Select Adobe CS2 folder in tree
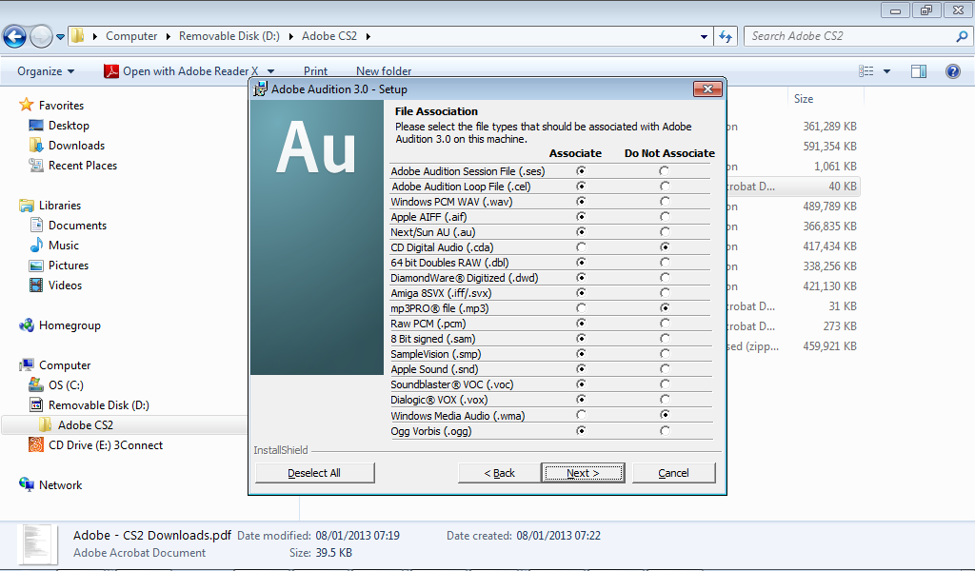The image size is (975, 571). (x=85, y=425)
